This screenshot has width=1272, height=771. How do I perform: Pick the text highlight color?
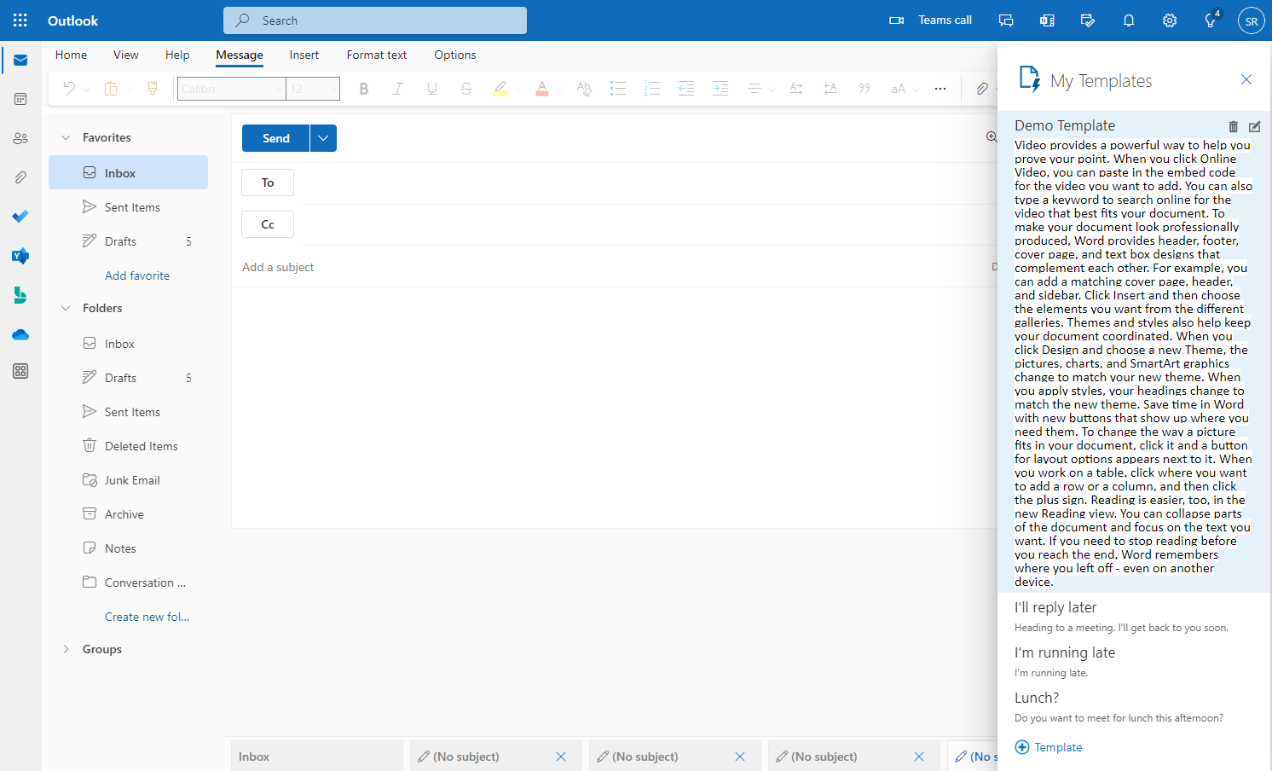pyautogui.click(x=500, y=89)
